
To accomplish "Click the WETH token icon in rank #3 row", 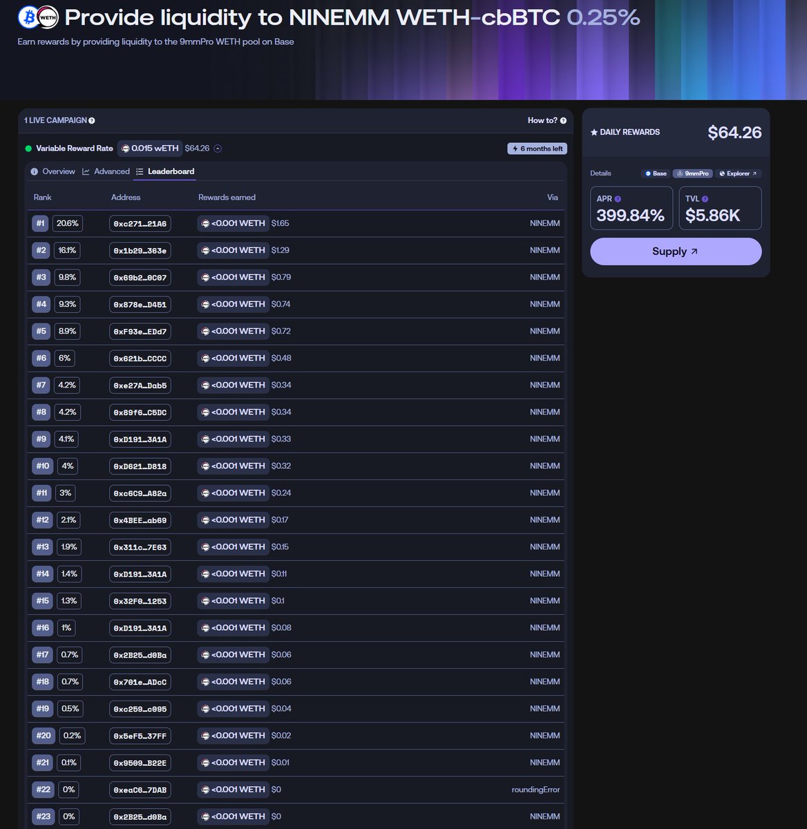I will click(x=205, y=277).
